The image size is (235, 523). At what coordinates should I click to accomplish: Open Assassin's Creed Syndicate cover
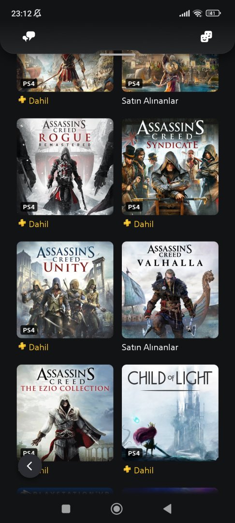click(x=170, y=167)
